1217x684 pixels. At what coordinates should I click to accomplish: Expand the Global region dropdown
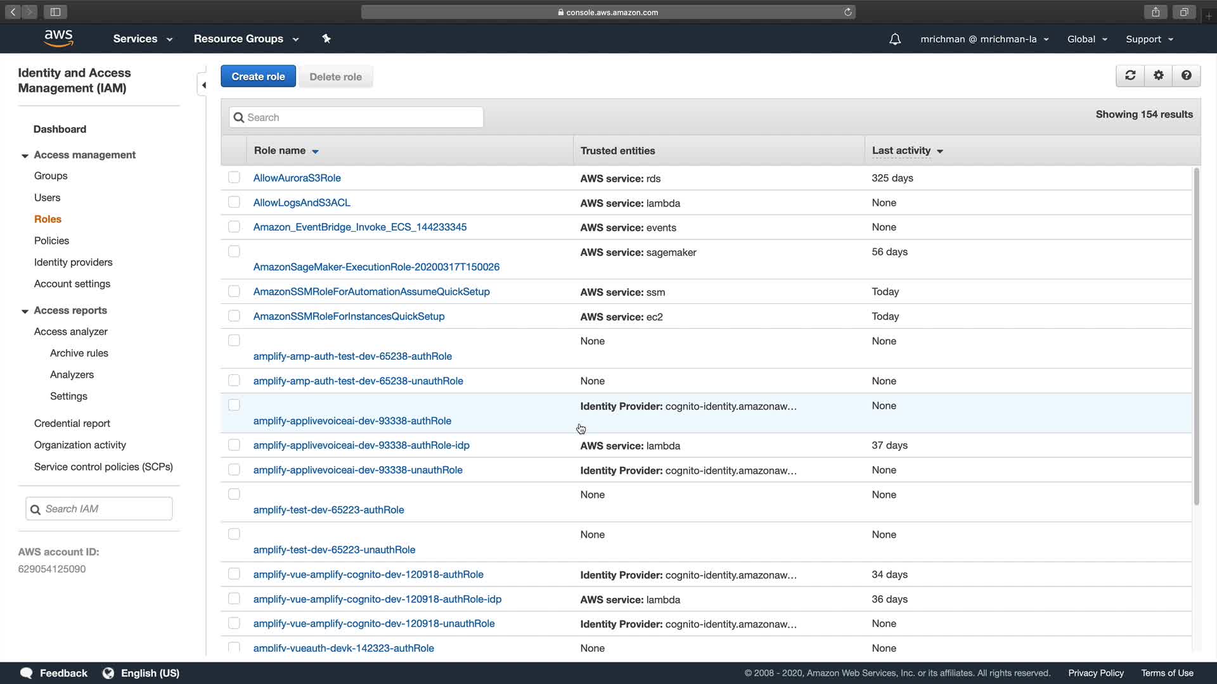[x=1087, y=39]
